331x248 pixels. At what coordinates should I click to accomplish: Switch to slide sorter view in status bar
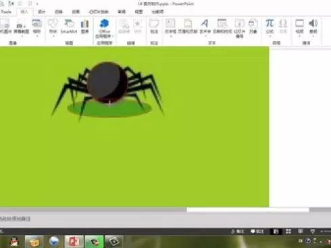[288, 231]
